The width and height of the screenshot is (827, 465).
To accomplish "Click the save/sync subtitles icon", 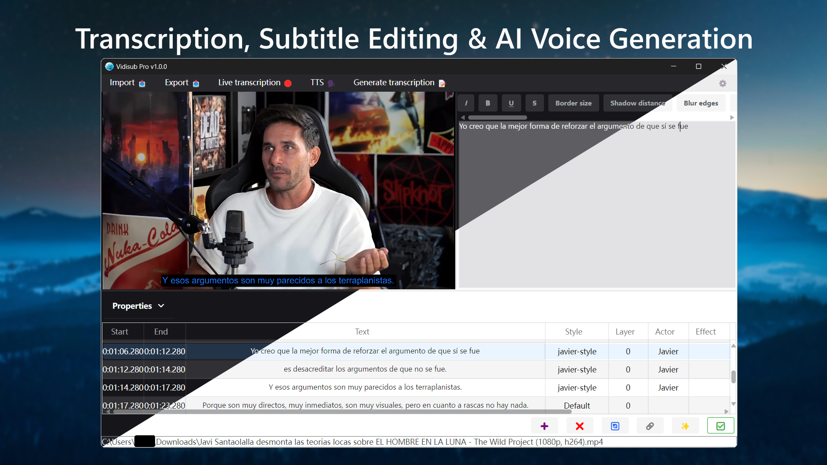I will [x=615, y=425].
